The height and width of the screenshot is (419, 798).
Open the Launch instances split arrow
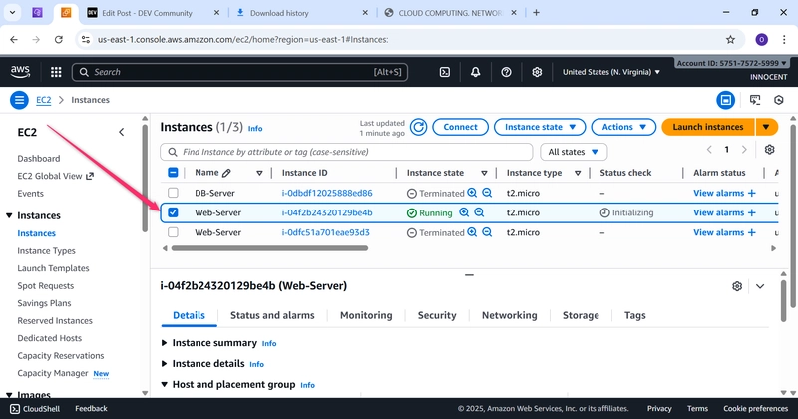766,127
